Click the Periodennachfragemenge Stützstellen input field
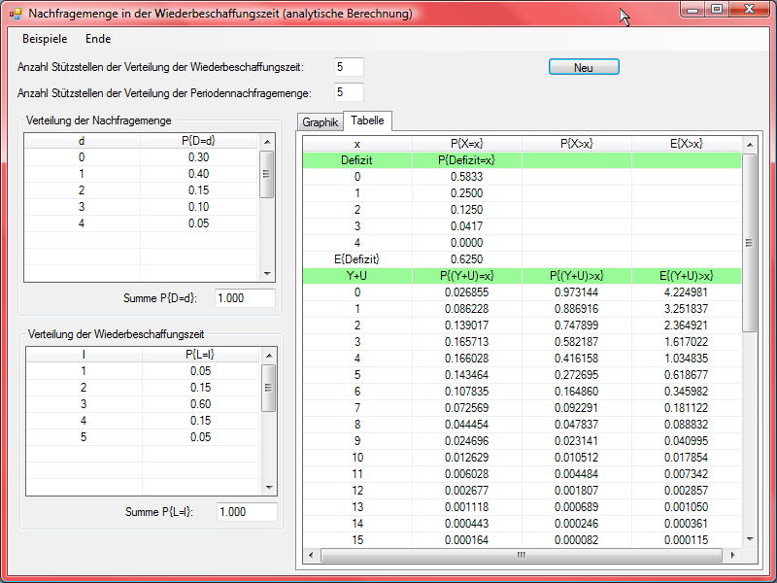This screenshot has height=583, width=777. tap(349, 92)
